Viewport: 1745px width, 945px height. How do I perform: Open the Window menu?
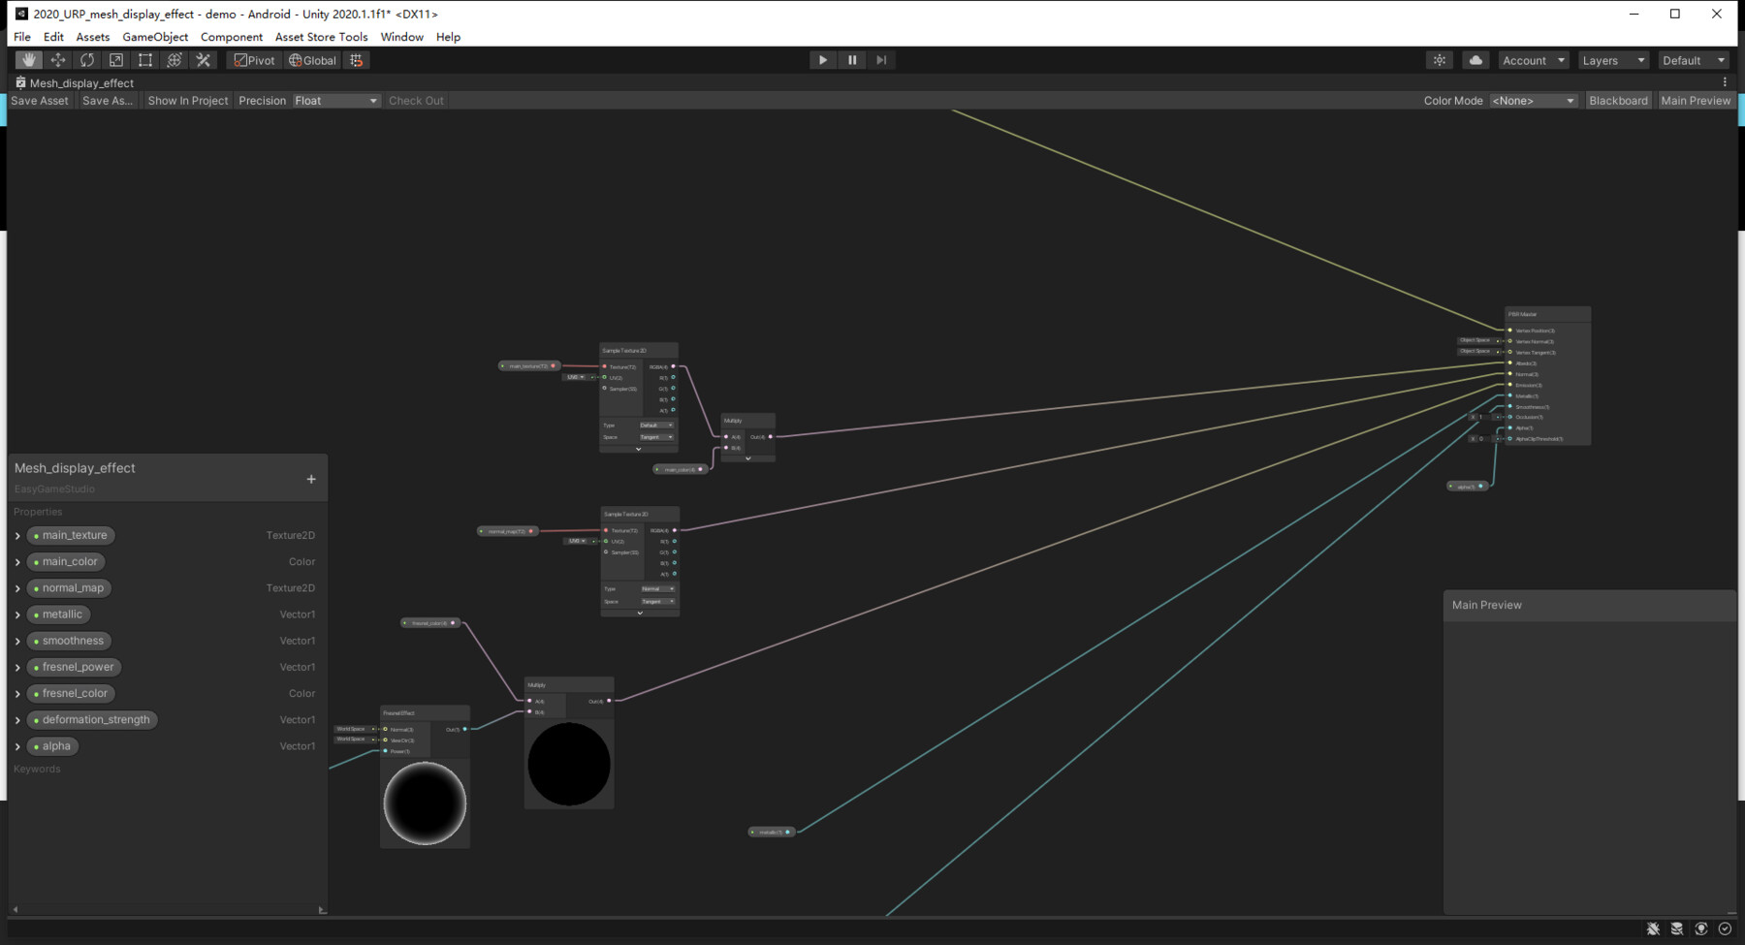pos(401,37)
